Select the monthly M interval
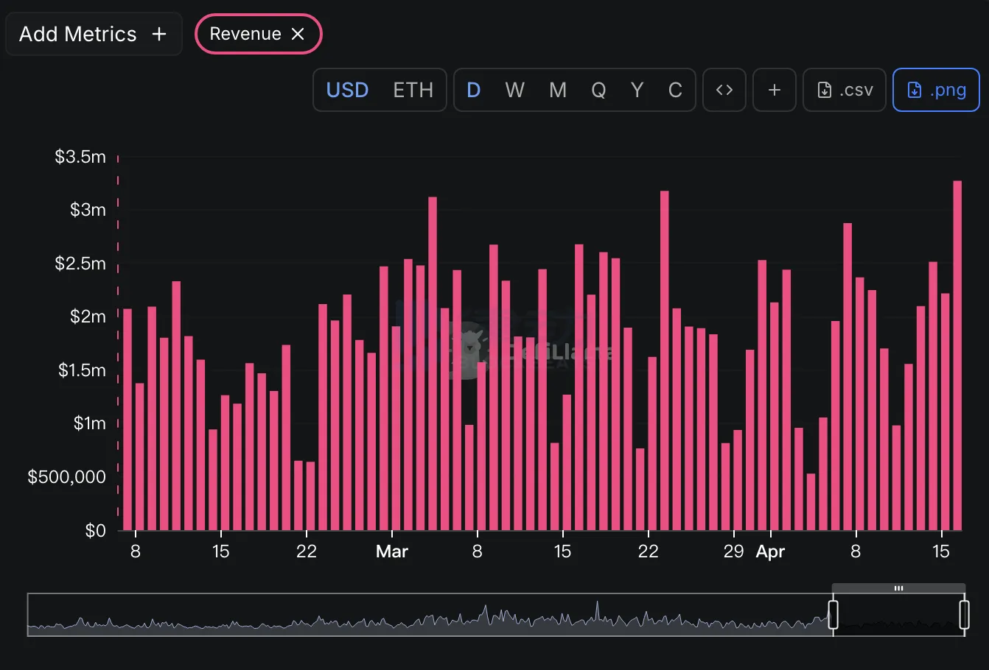 558,90
